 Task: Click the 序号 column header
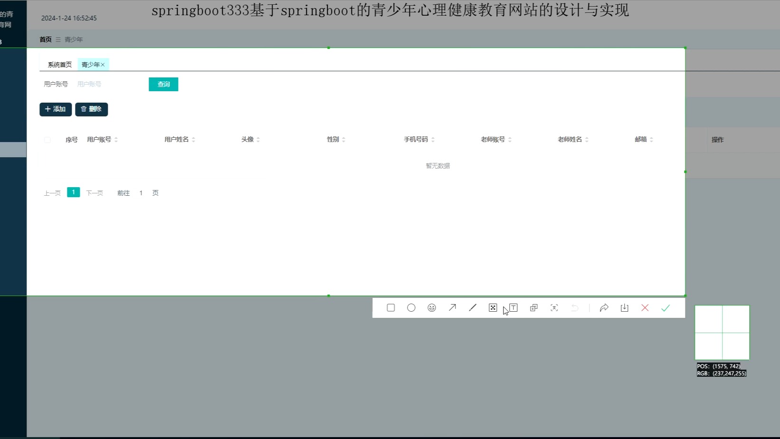(x=72, y=140)
